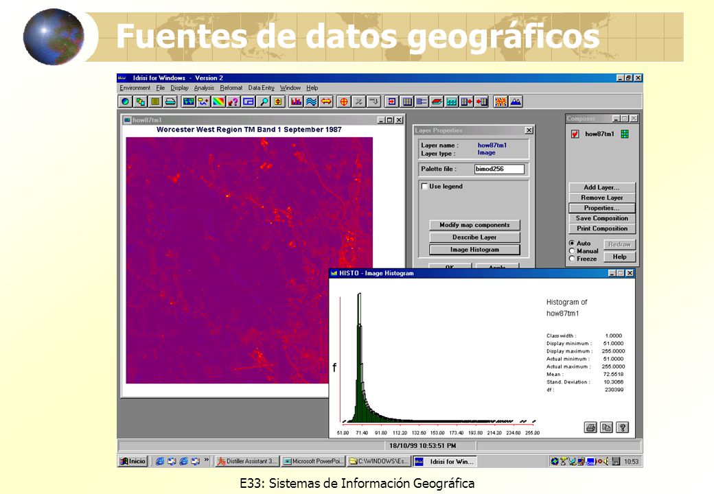The height and width of the screenshot is (494, 714).
Task: Click the cyan grid toolbar icon
Action: pyautogui.click(x=451, y=102)
